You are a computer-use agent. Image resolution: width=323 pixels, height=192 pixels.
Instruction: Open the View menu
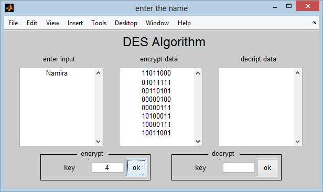(52, 23)
